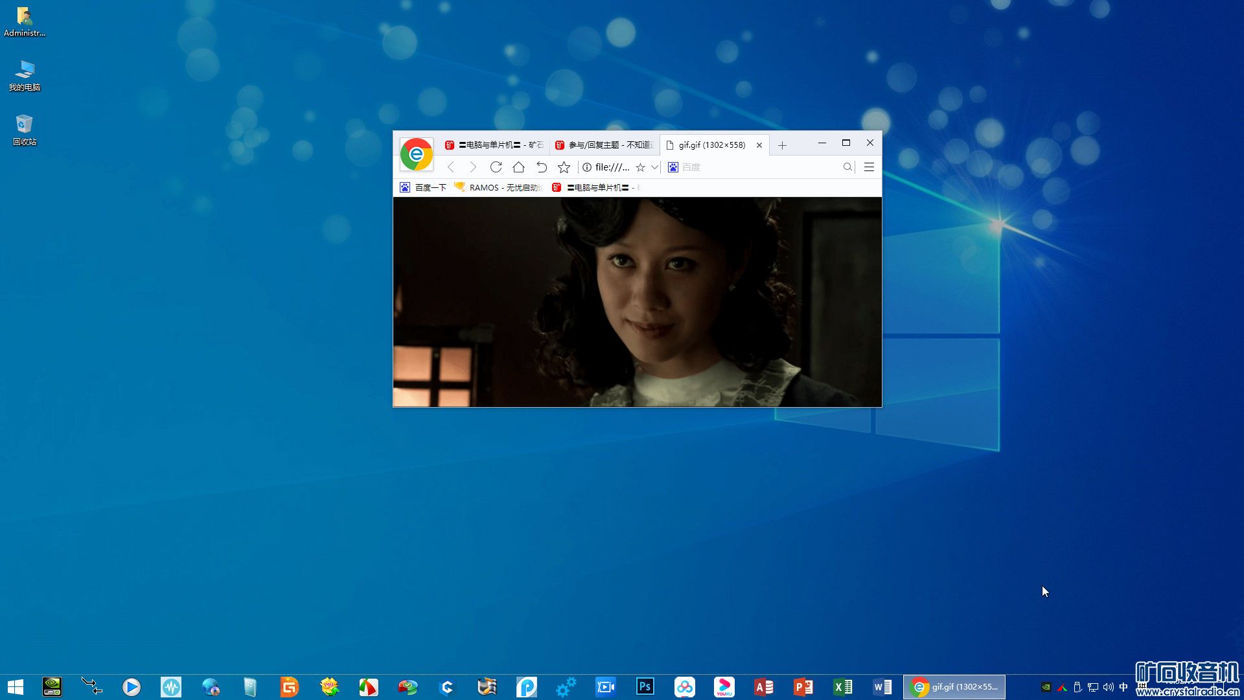1244x700 pixels.
Task: Open the browser hamburger menu
Action: [870, 167]
